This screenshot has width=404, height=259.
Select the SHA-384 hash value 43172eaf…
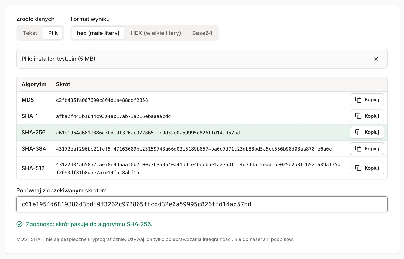[194, 149]
